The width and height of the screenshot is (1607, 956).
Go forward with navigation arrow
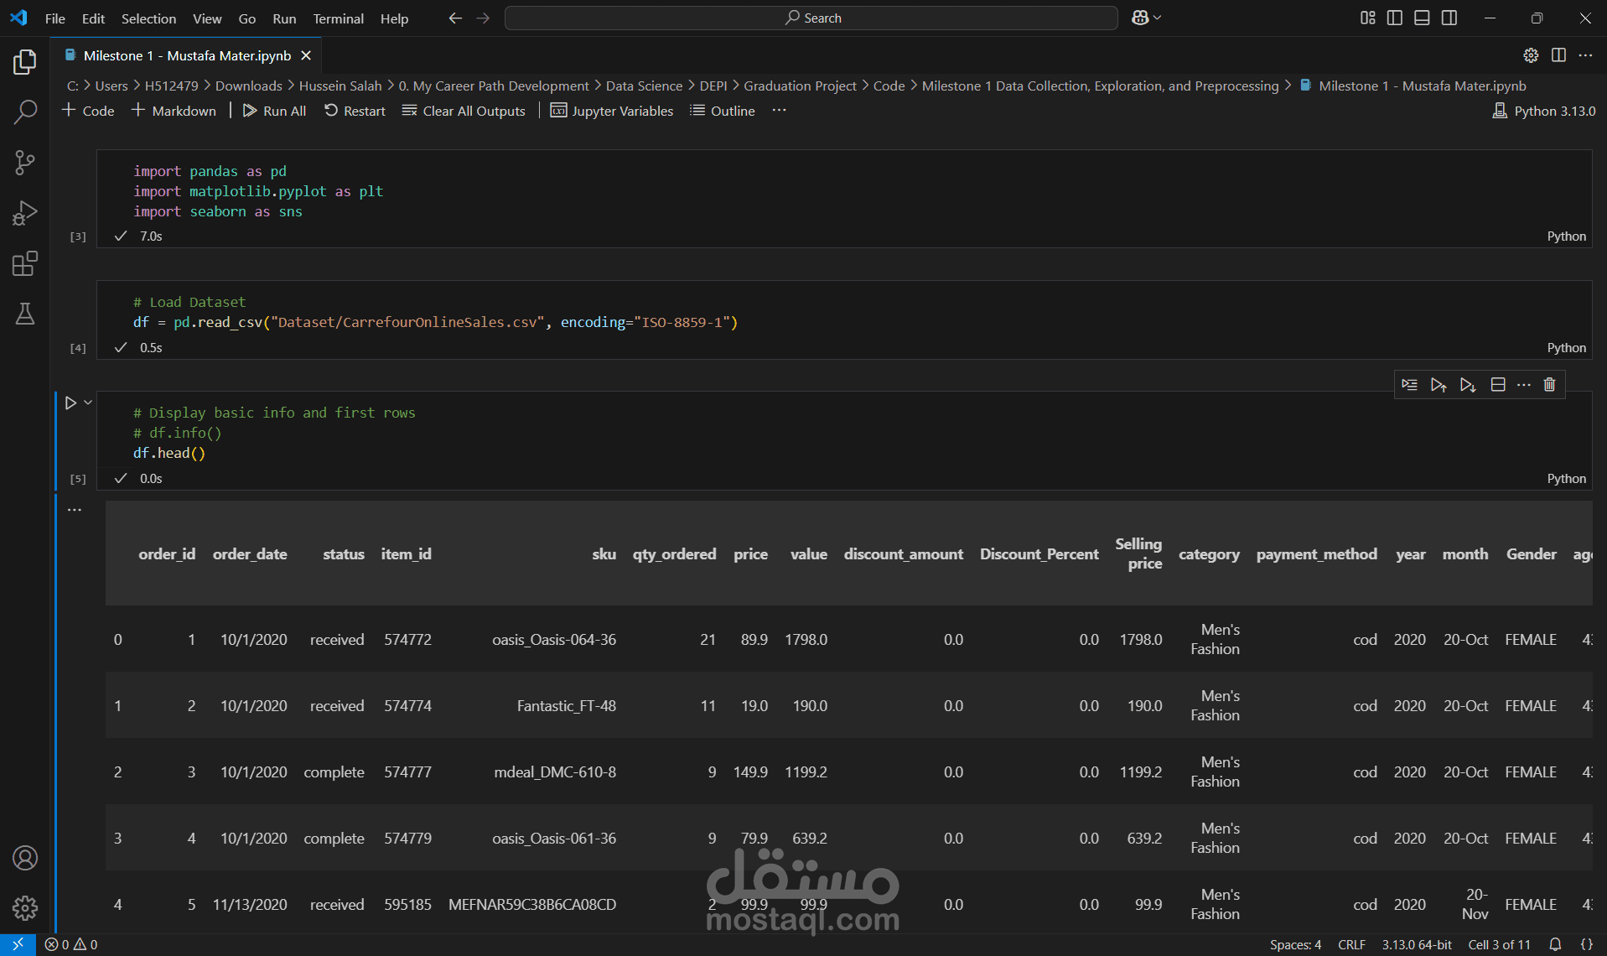(x=483, y=18)
